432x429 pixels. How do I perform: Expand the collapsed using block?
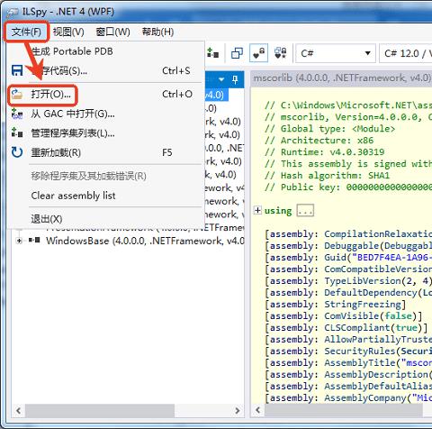click(257, 210)
